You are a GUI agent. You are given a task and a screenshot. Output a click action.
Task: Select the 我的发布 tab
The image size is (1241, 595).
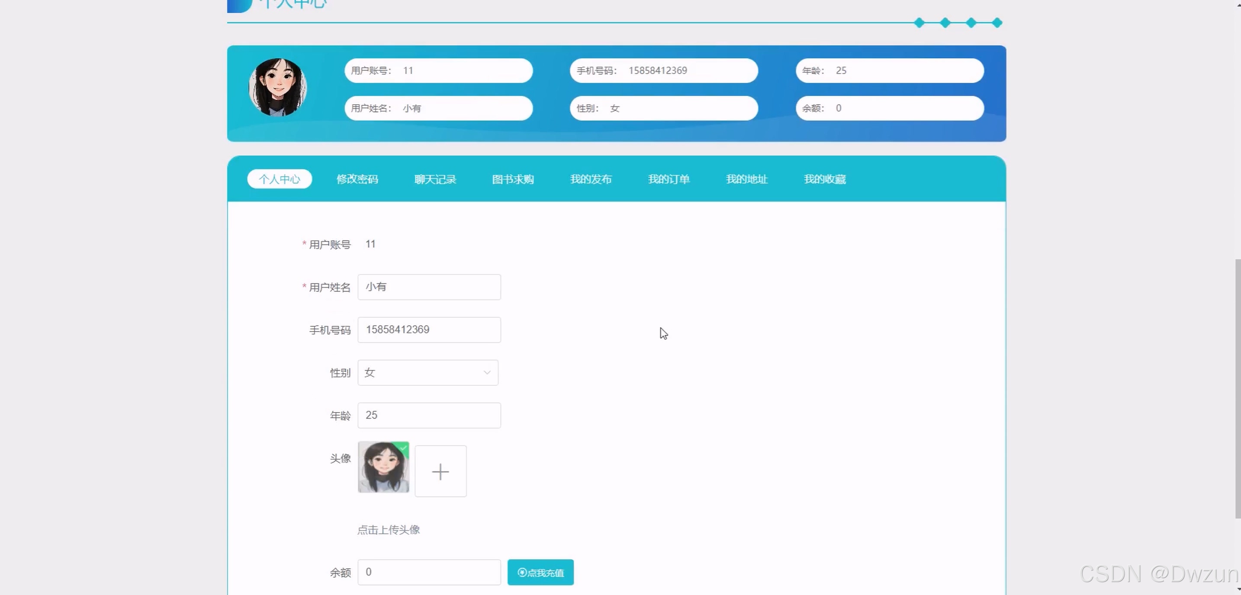tap(591, 179)
